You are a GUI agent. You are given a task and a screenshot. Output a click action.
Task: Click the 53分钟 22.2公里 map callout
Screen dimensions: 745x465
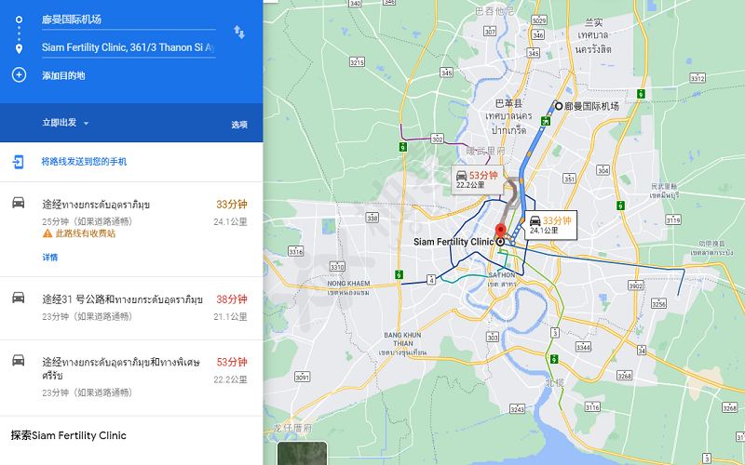click(x=477, y=179)
